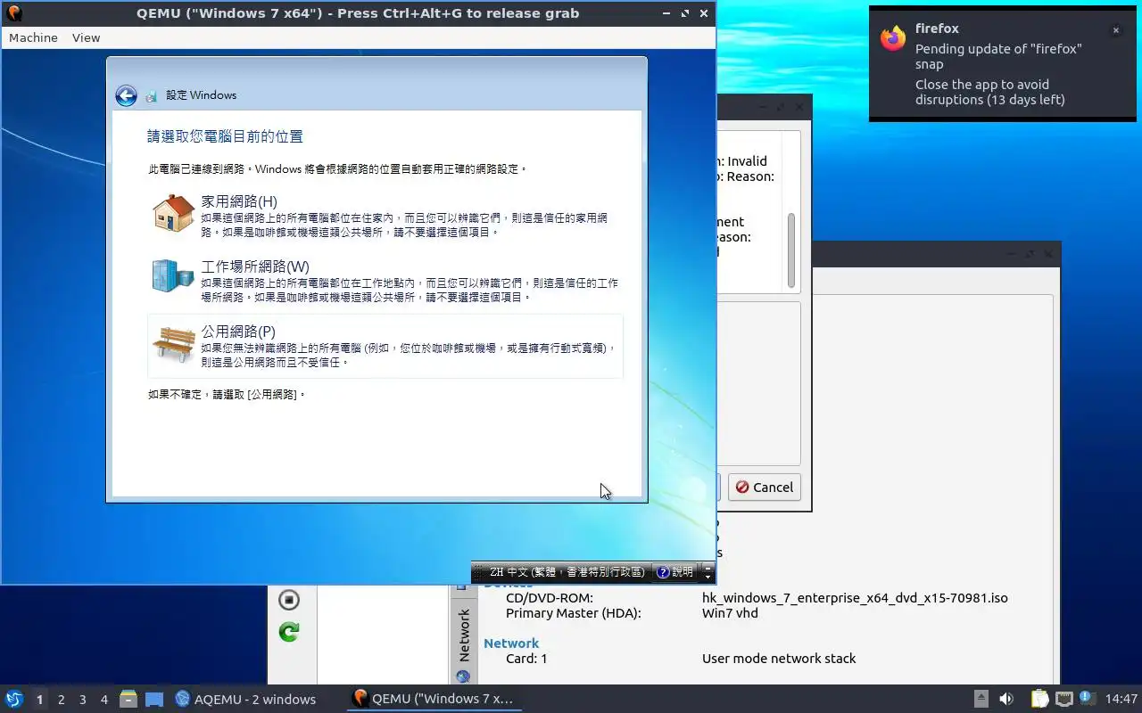Open the removable media tray icon
The height and width of the screenshot is (713, 1142).
(x=981, y=700)
